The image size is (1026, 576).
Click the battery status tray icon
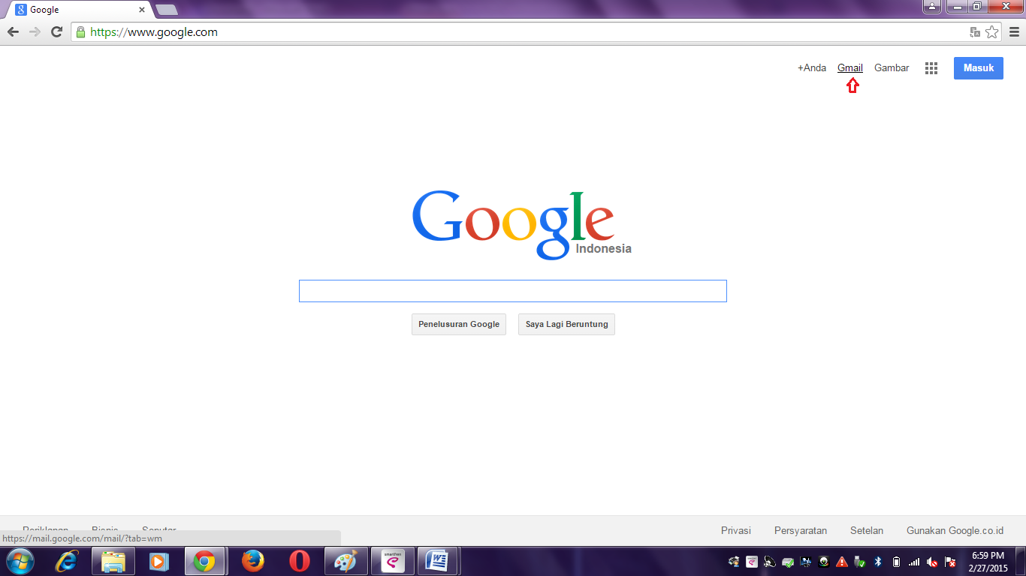(896, 562)
